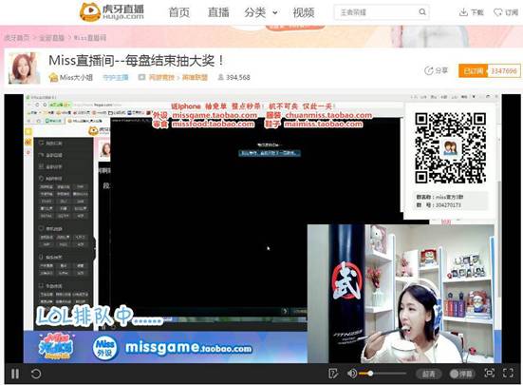
Task: Open the player feedback report icon
Action: (333, 374)
